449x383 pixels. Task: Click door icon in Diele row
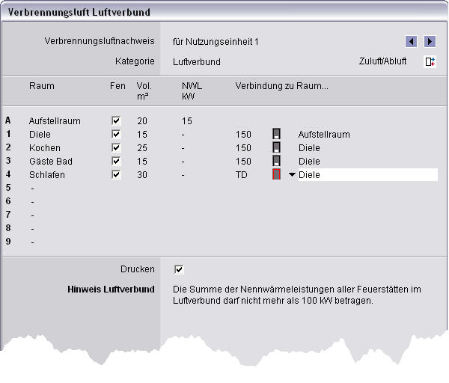tap(276, 134)
